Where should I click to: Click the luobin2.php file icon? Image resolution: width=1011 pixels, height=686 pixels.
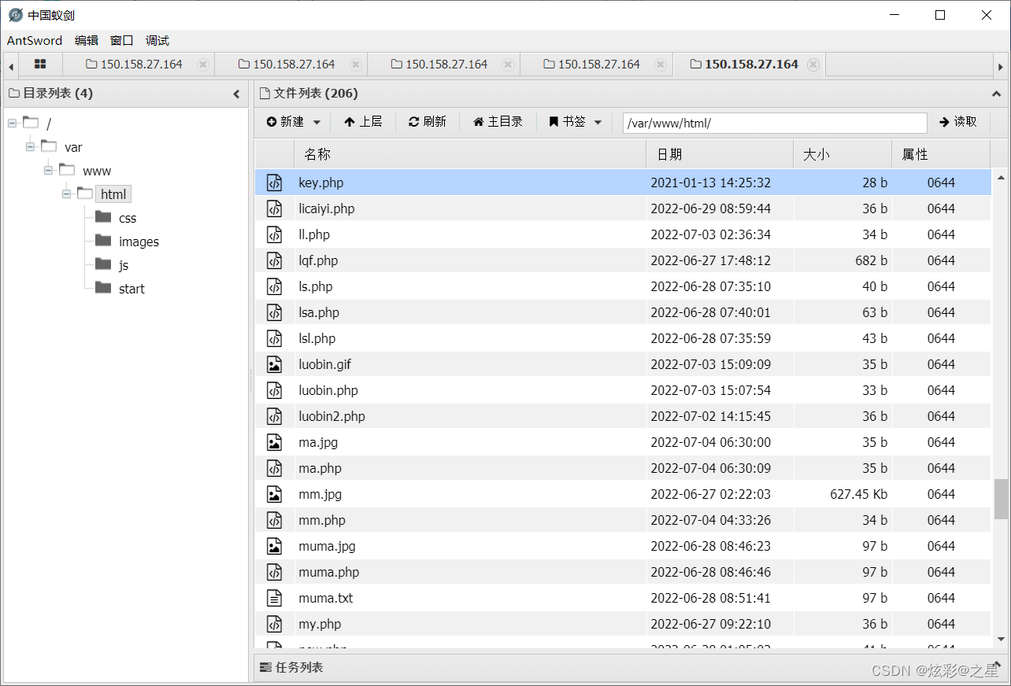coord(274,416)
